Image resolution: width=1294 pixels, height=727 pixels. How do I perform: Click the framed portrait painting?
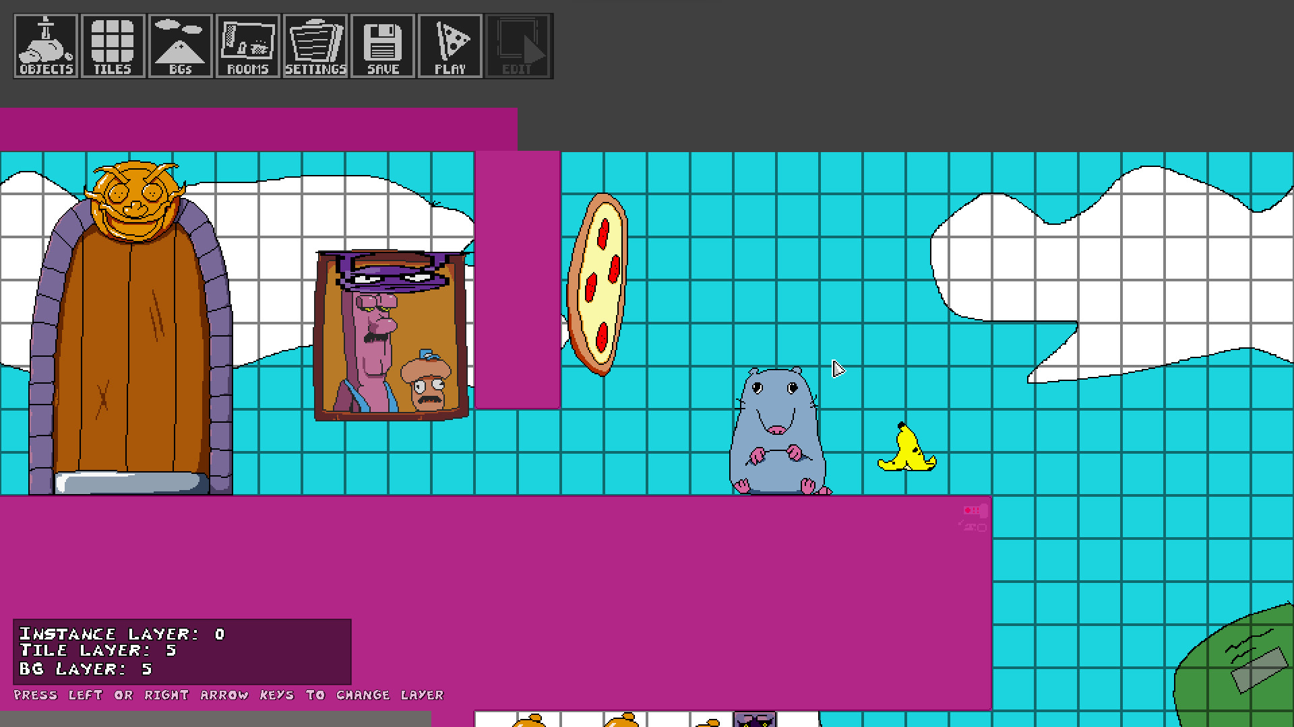pyautogui.click(x=391, y=337)
